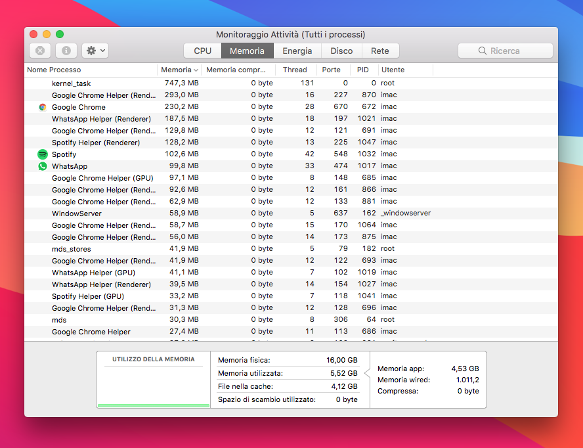
Task: Select the mds process row
Action: 291,320
